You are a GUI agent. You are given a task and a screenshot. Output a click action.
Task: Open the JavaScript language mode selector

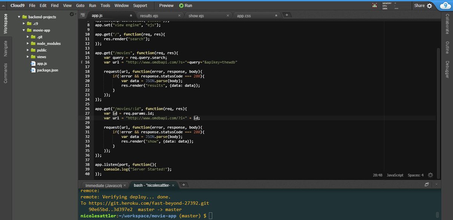[x=395, y=175]
